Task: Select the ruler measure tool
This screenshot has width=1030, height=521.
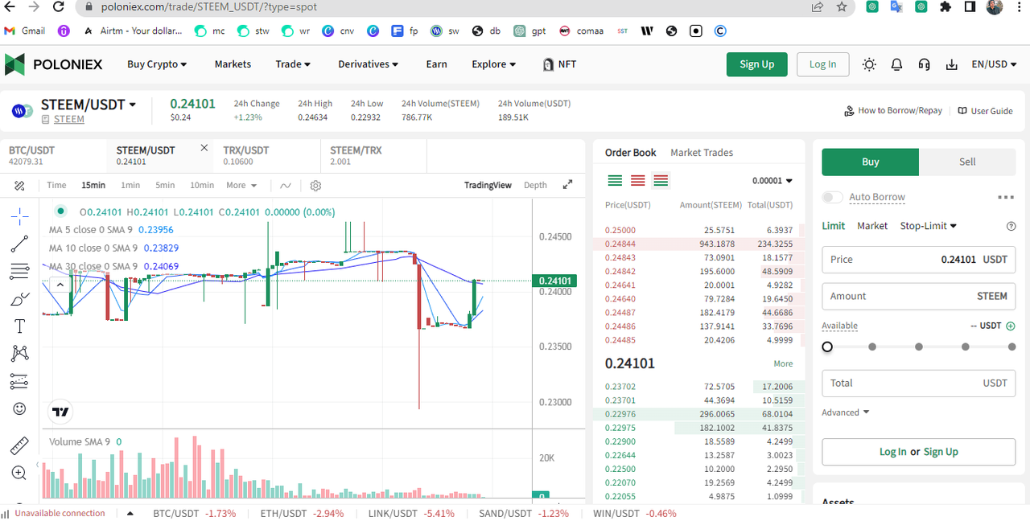Action: 20,445
